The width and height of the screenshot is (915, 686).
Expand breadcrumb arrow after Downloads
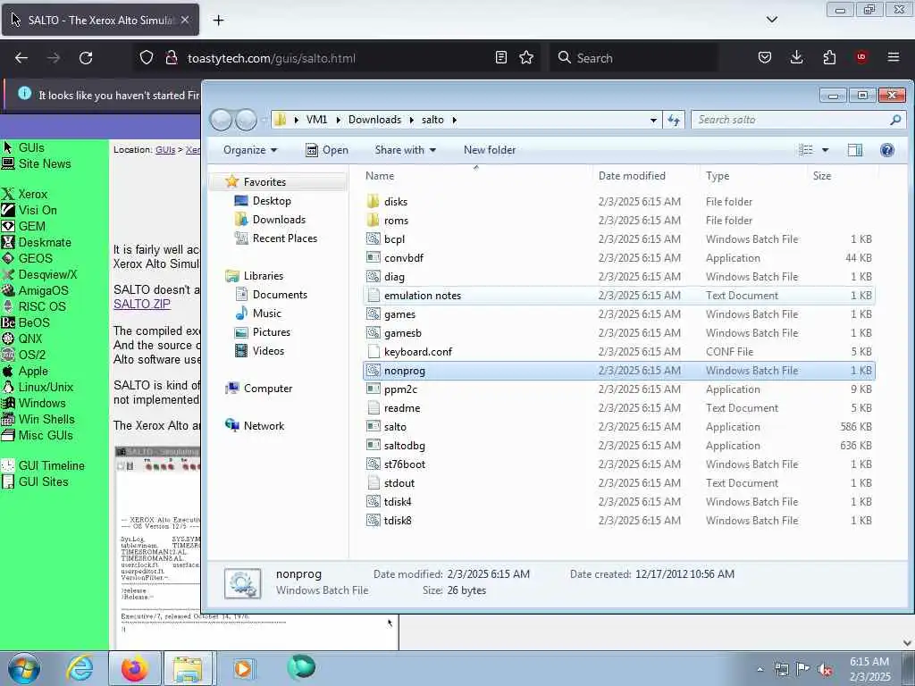(411, 121)
